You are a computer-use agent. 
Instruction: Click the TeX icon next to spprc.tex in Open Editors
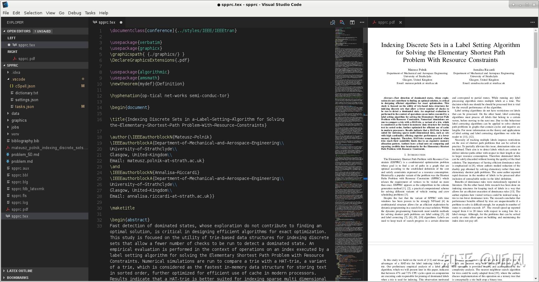coord(15,45)
